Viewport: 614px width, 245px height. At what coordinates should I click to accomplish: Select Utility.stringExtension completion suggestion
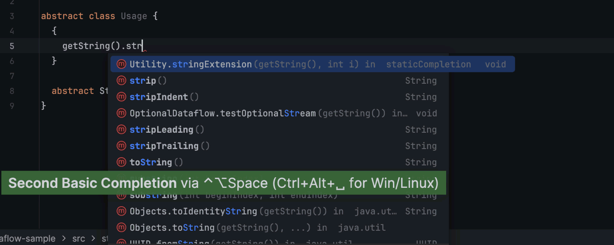312,64
